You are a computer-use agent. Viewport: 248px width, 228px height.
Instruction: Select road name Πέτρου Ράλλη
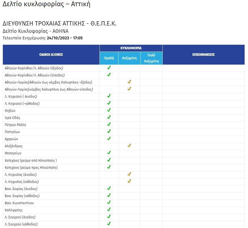point(15,125)
